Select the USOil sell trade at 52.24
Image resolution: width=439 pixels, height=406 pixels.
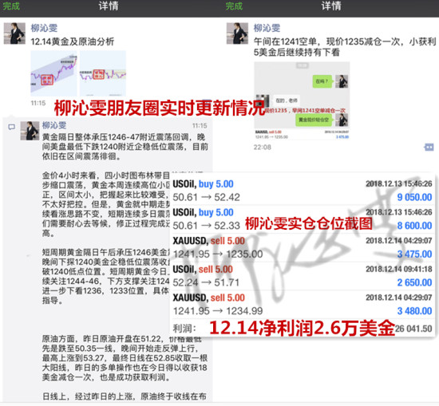tap(303, 276)
